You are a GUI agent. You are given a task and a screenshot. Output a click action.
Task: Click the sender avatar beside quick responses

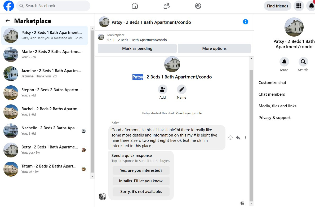(x=103, y=196)
